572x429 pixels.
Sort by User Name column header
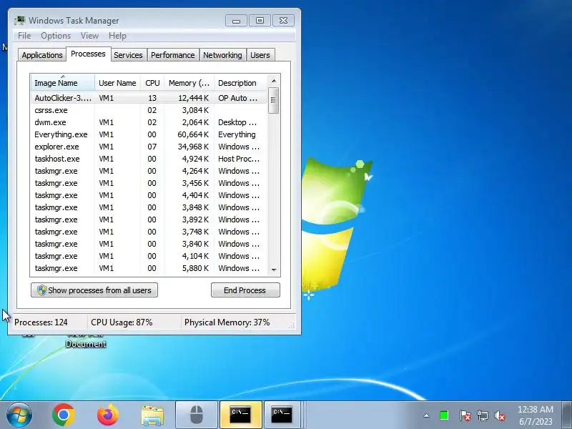coord(117,83)
